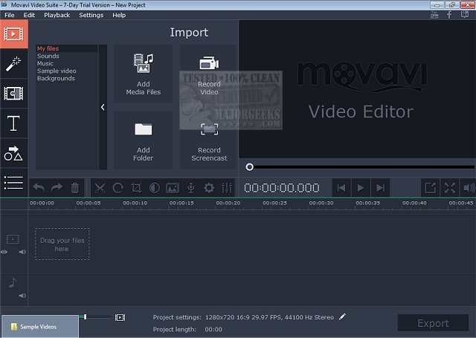476x338 pixels.
Task: Click the Drag your files here area
Action: [x=62, y=244]
